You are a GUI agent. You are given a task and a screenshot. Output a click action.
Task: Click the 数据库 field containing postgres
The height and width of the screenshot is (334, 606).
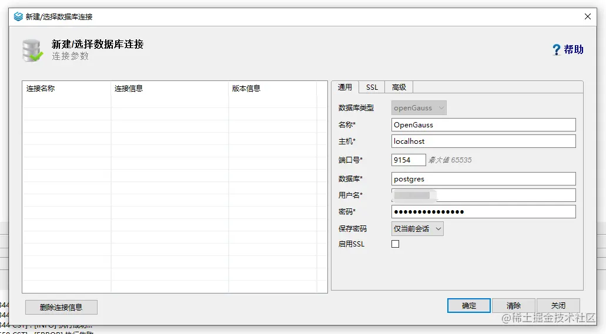click(x=484, y=179)
